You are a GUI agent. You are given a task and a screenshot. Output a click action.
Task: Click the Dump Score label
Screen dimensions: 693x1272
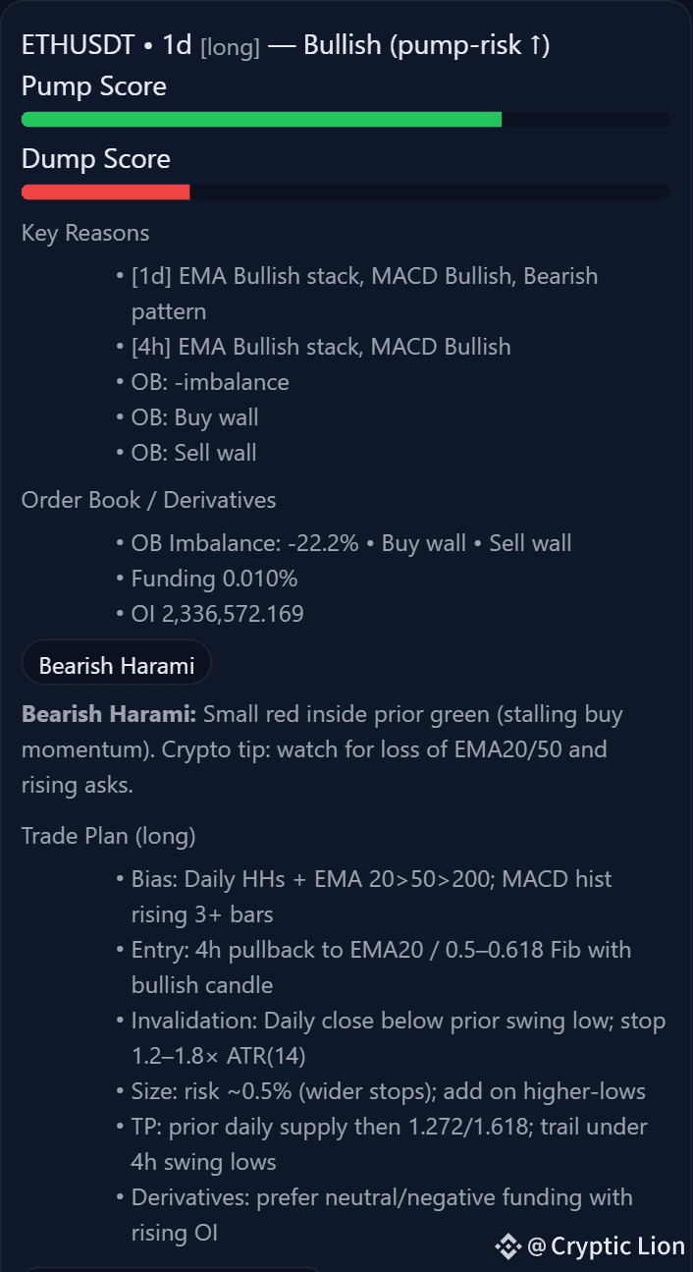(96, 159)
